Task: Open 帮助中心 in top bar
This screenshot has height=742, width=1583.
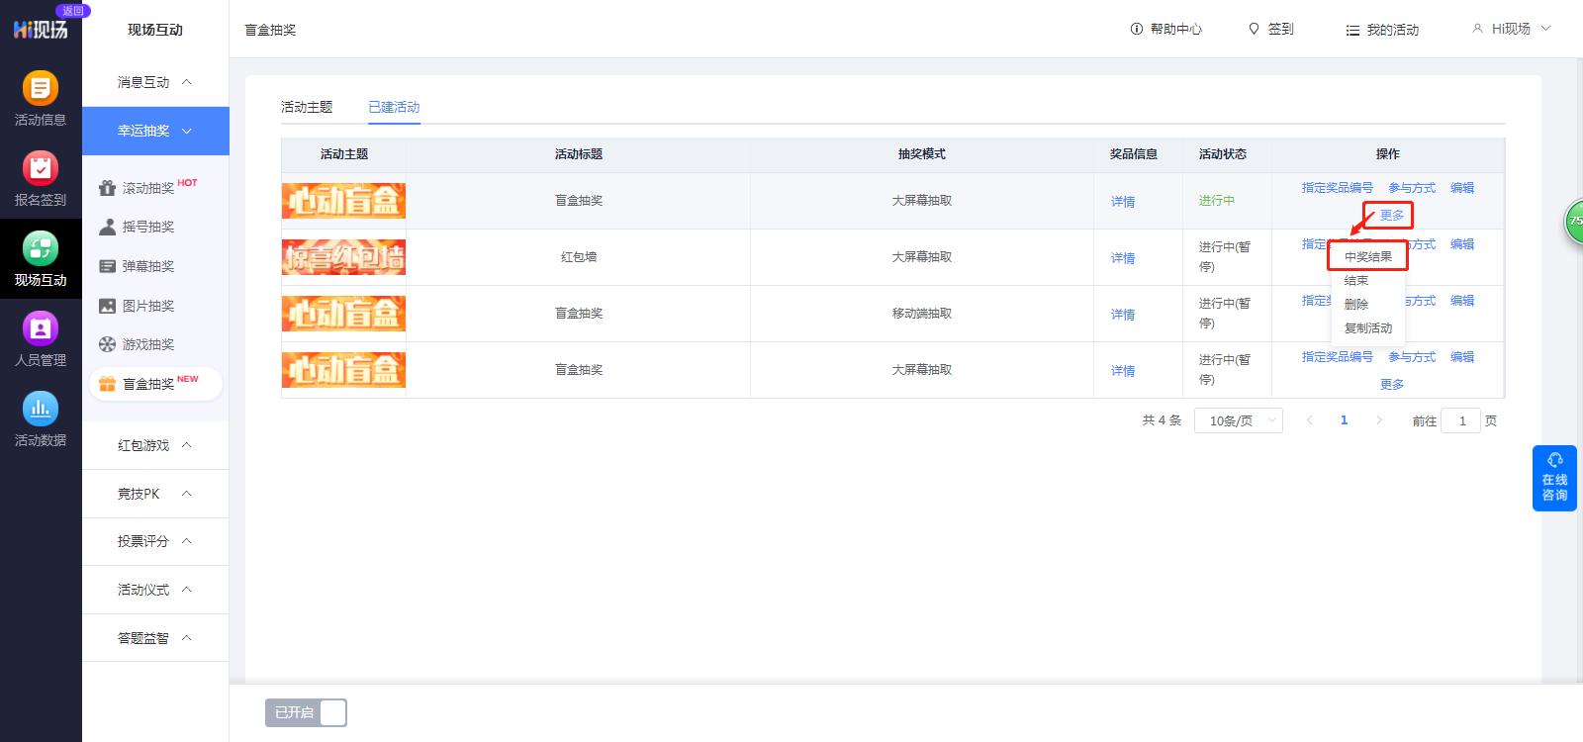Action: point(1166,30)
